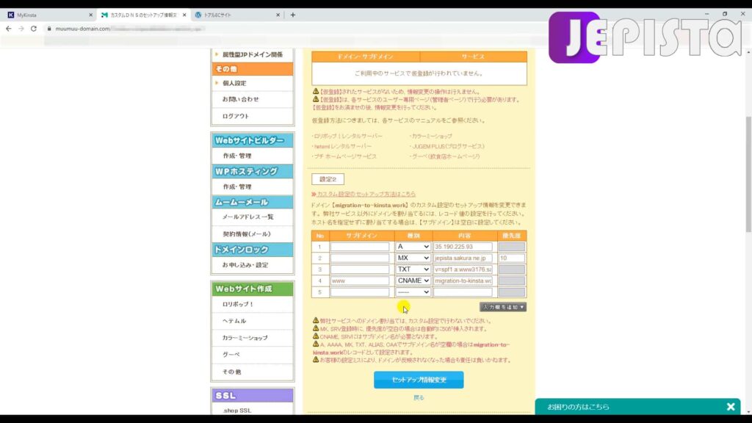Navigate back with the browser back arrow
This screenshot has width=752, height=423.
click(x=7, y=29)
